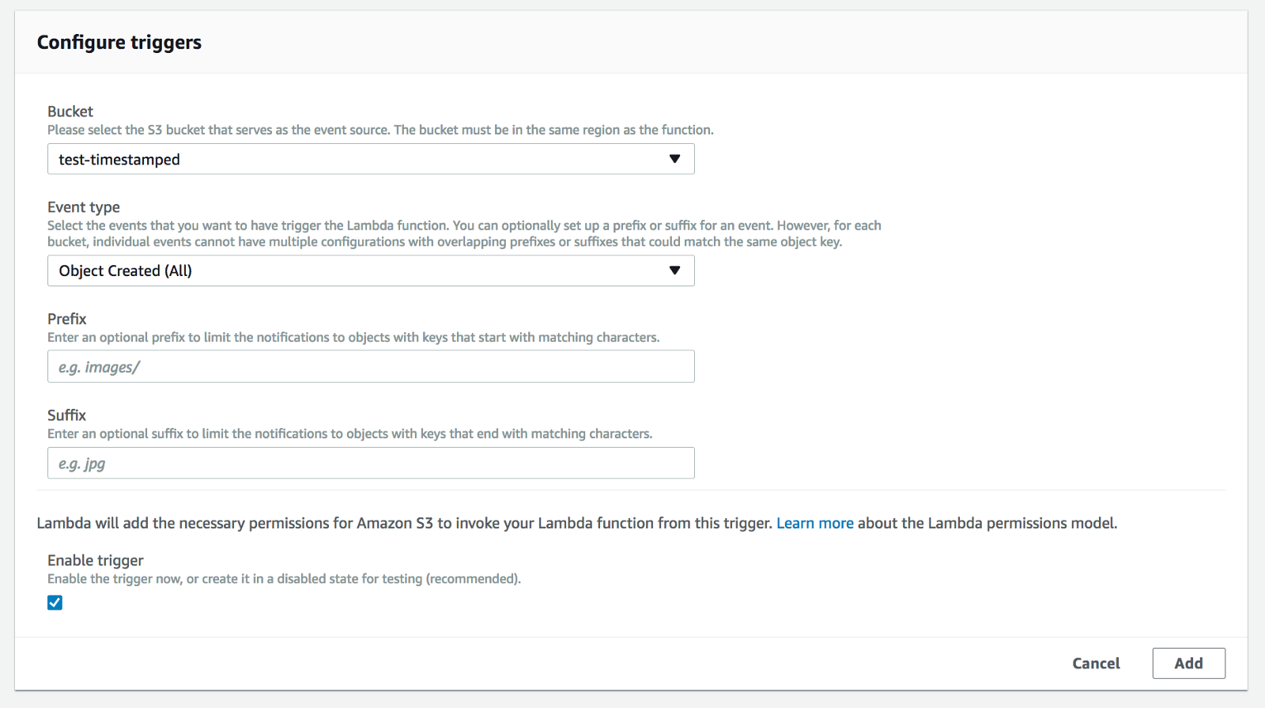Click the arrow icon on the Bucket selector

(x=674, y=159)
